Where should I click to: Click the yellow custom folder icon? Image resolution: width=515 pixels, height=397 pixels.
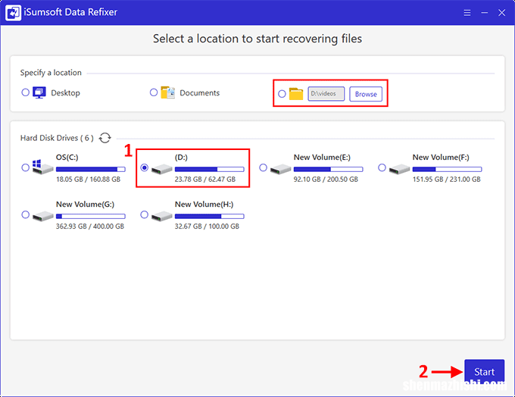pos(296,94)
